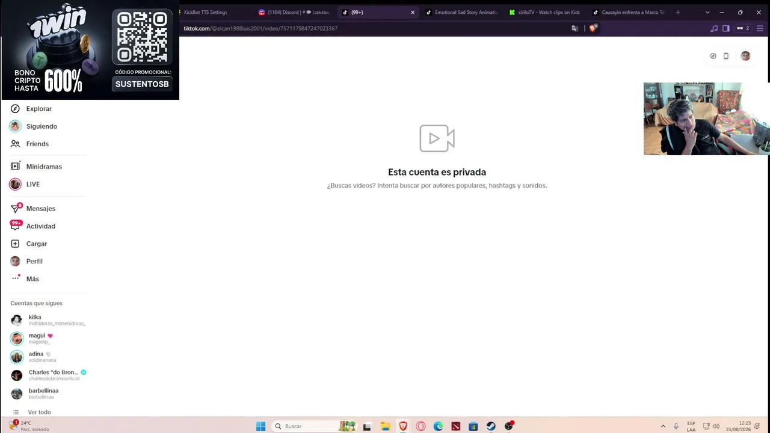Open the taskbar volume control
Viewport: 770px width, 433px height.
[716, 426]
